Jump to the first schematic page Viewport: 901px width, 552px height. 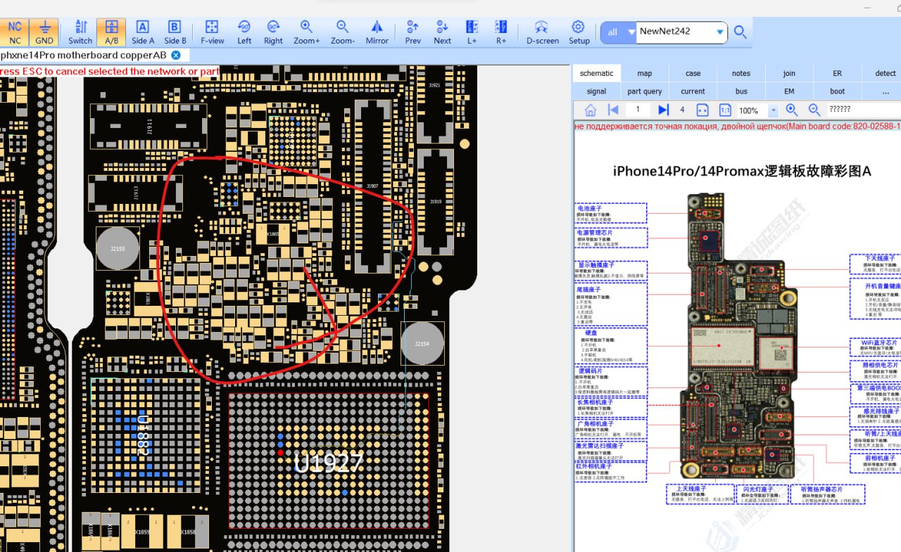613,110
